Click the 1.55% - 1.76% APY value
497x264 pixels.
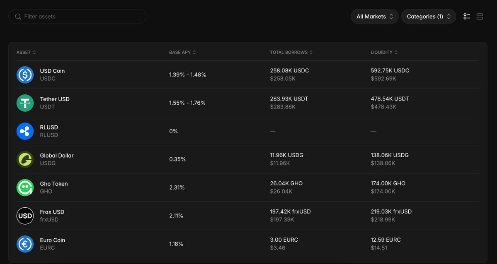[x=187, y=103]
